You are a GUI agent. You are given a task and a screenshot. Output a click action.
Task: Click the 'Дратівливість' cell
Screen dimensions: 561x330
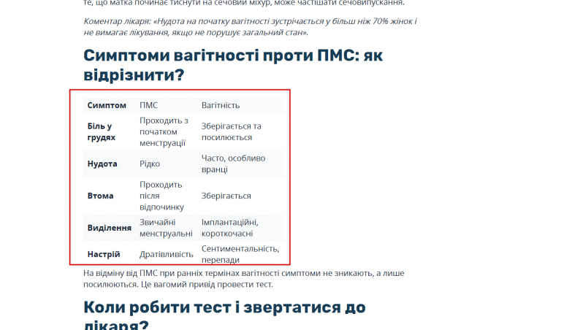click(x=167, y=254)
